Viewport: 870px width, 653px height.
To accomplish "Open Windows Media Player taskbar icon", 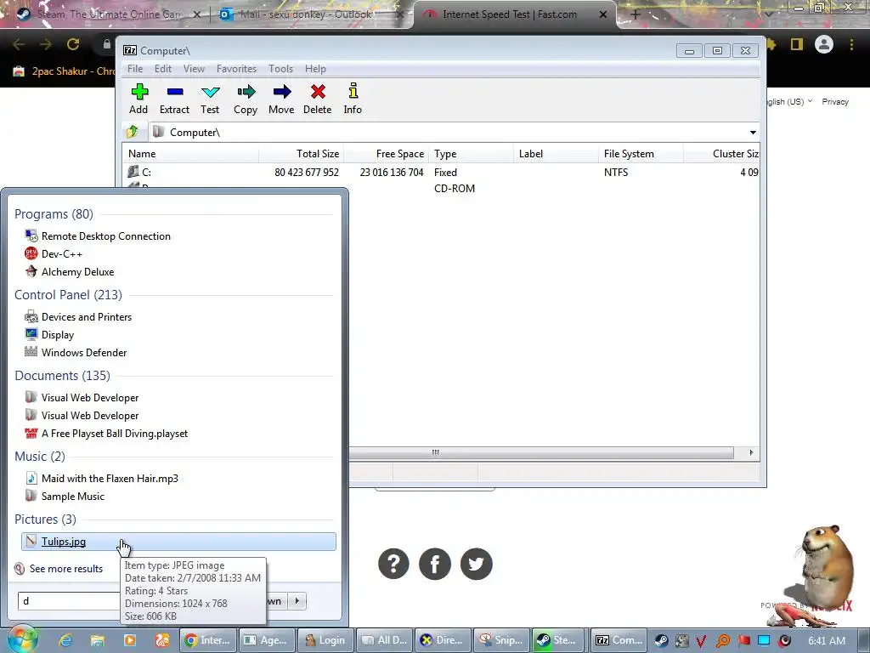I will pyautogui.click(x=130, y=640).
